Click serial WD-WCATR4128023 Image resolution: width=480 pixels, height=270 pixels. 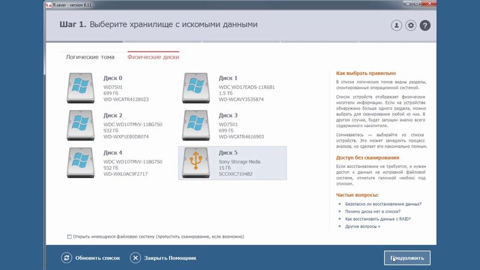click(126, 100)
